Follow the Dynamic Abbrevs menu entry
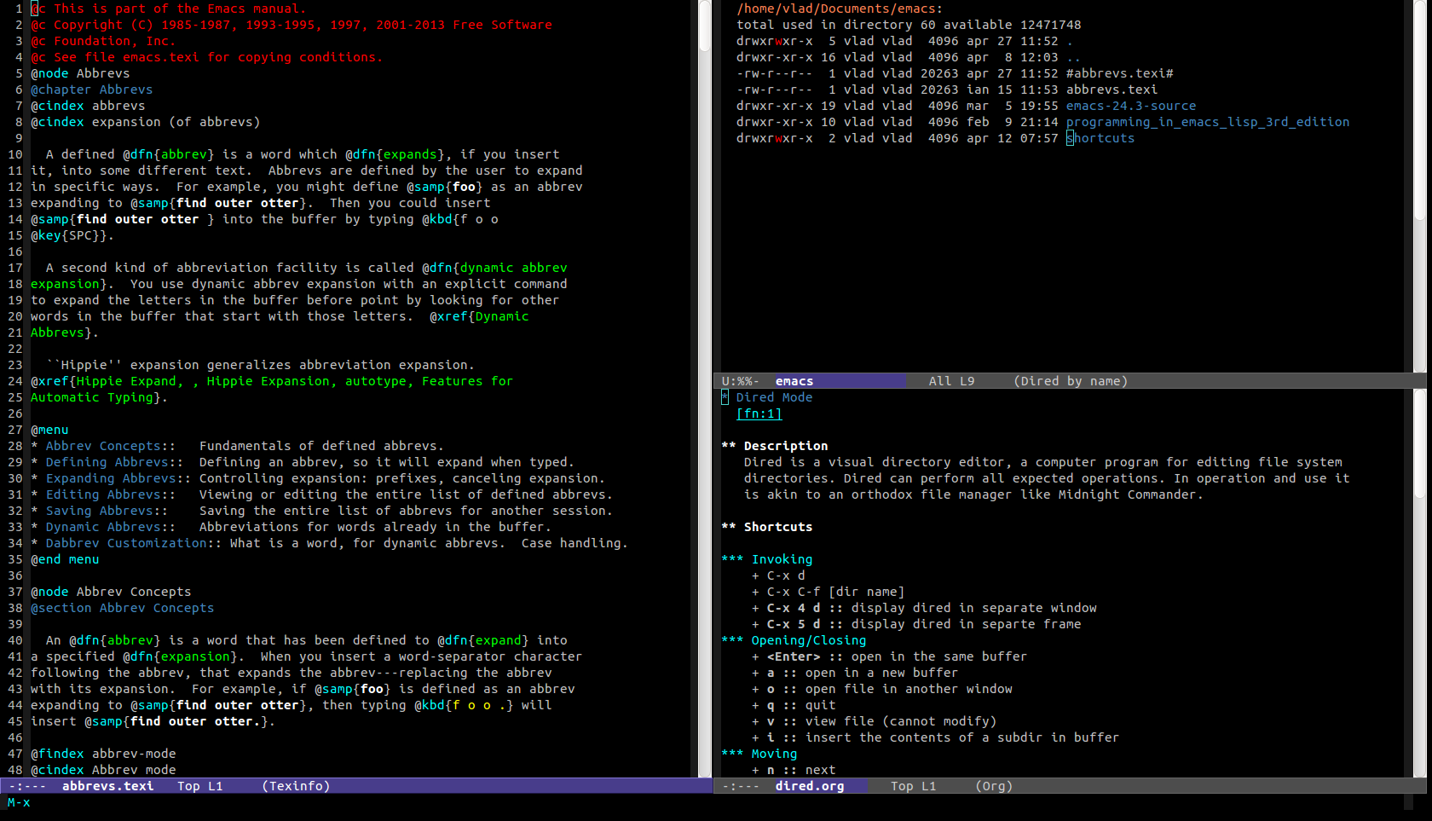This screenshot has width=1432, height=821. (x=103, y=527)
